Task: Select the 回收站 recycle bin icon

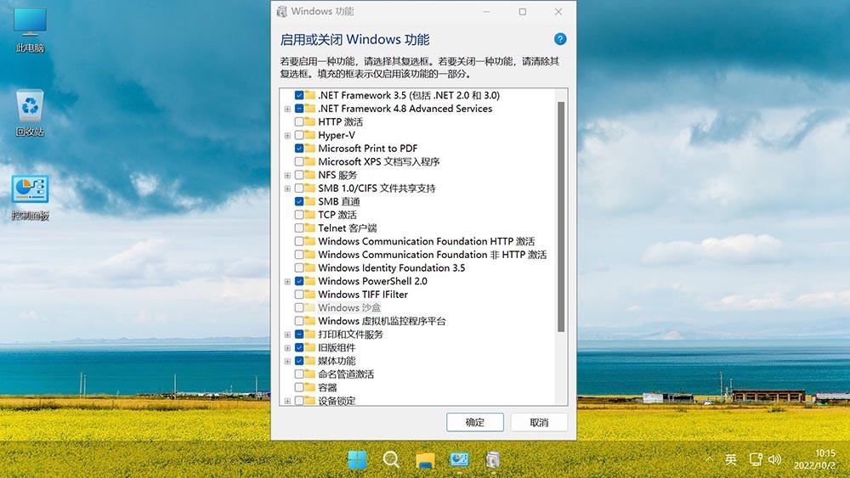Action: [30, 114]
